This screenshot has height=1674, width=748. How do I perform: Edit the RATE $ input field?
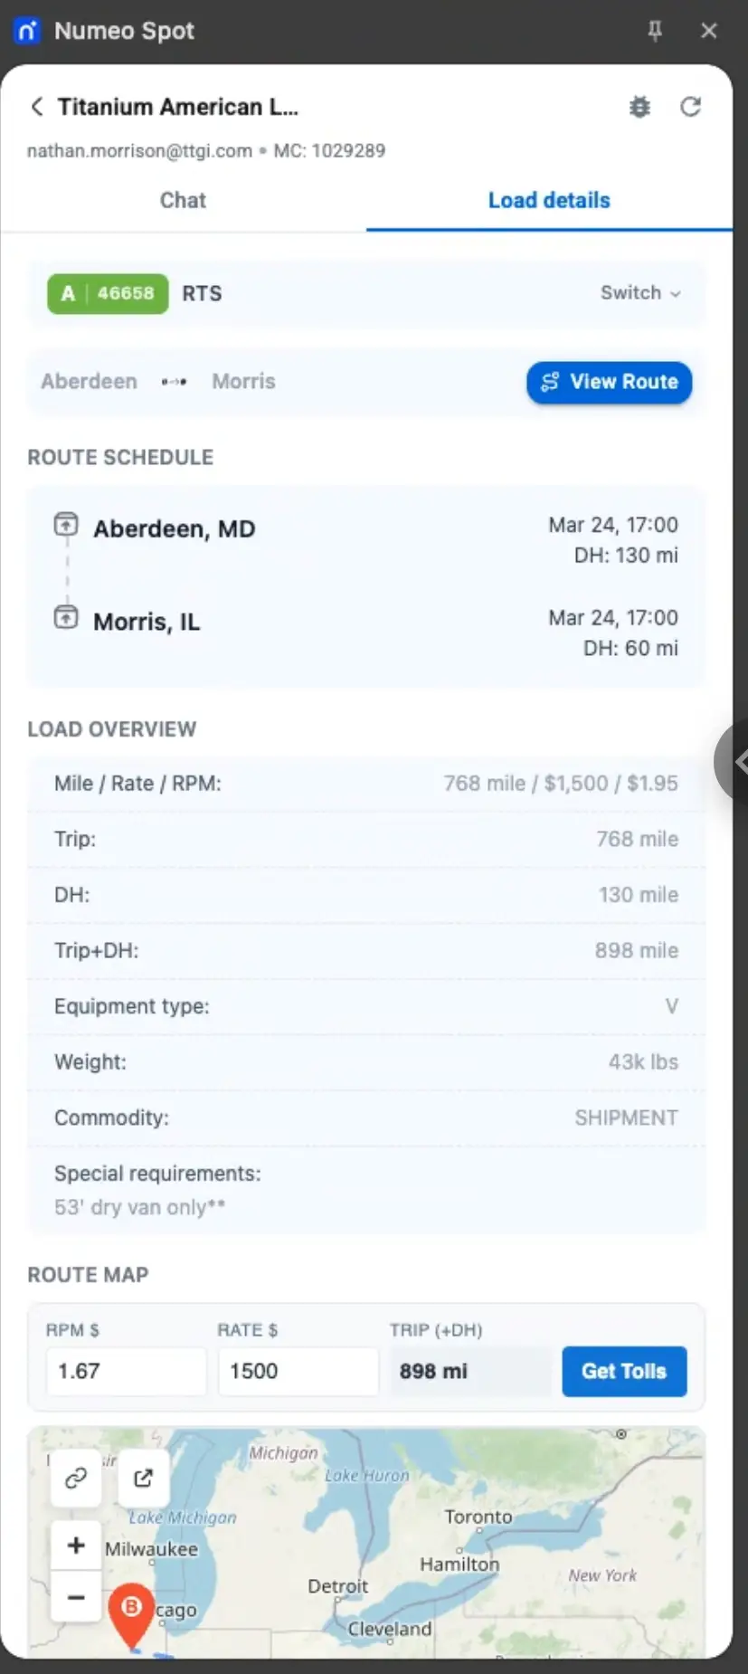pyautogui.click(x=298, y=1371)
